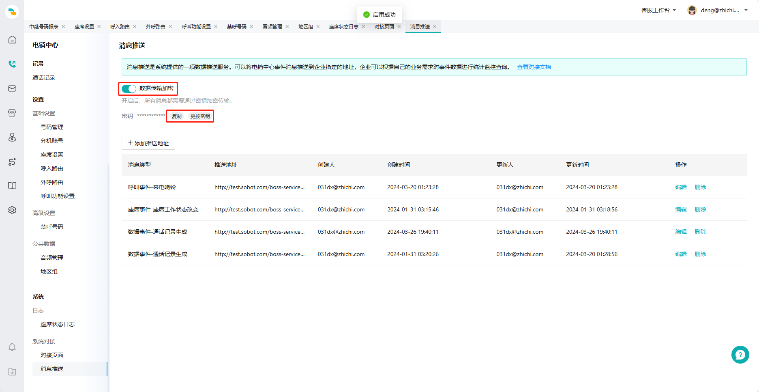Edit the row created 2024-03-26 19:40:11

tap(681, 232)
